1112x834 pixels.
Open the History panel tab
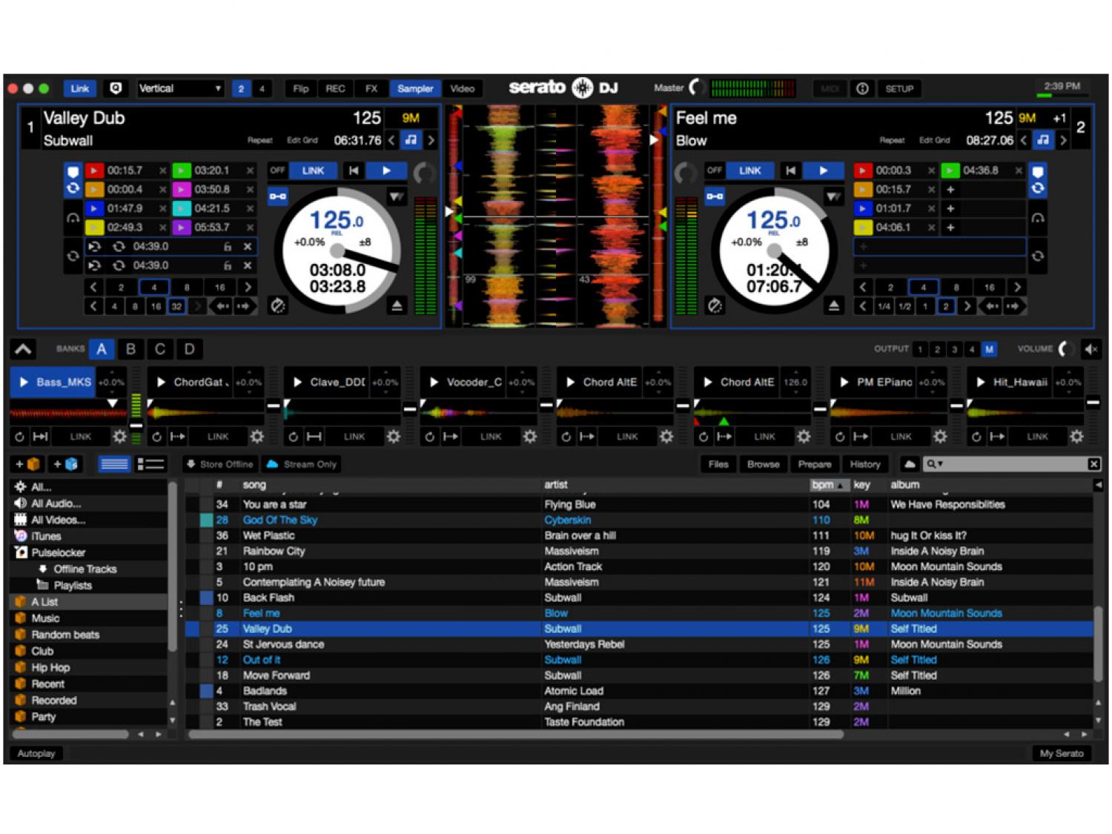point(864,465)
